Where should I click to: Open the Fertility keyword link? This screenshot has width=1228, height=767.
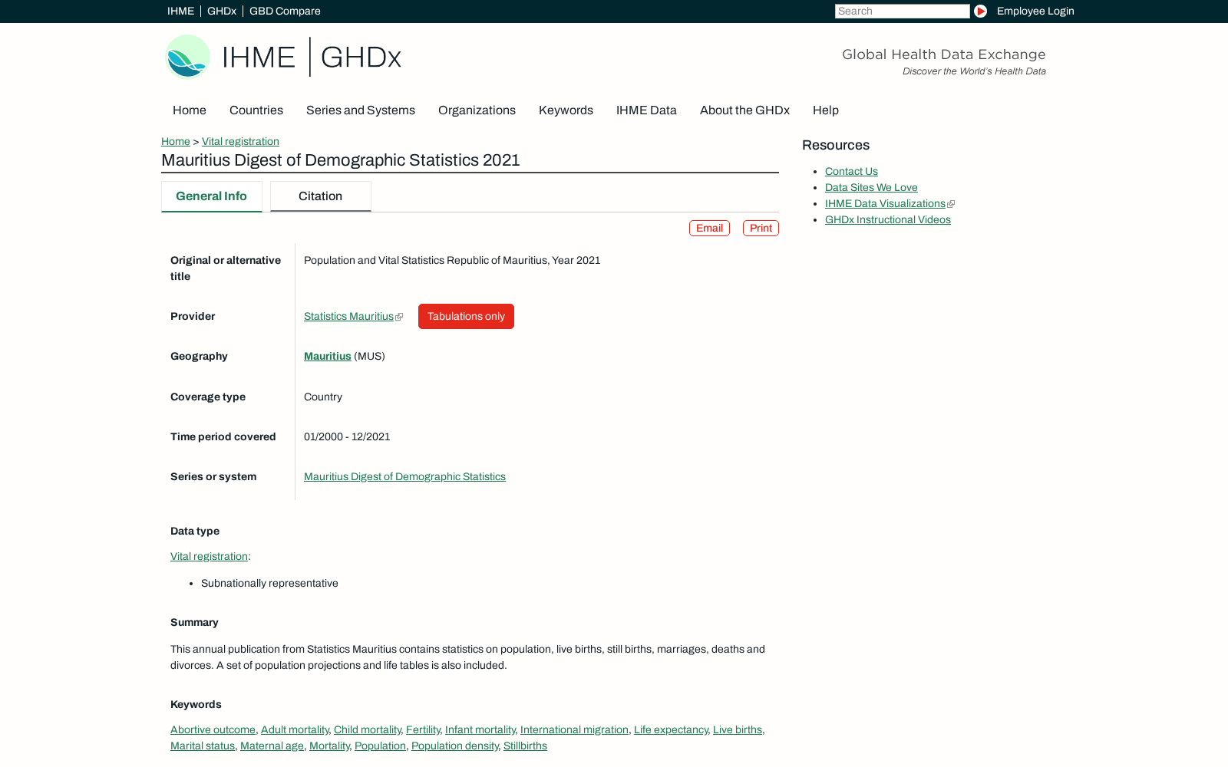coord(423,730)
